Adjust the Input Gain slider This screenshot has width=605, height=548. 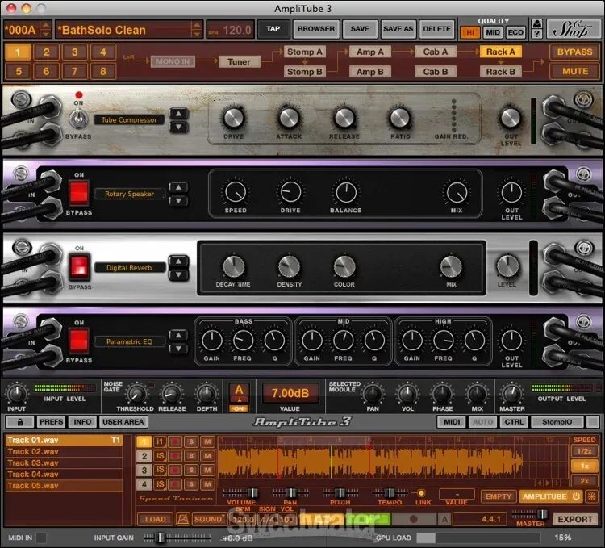[160, 538]
